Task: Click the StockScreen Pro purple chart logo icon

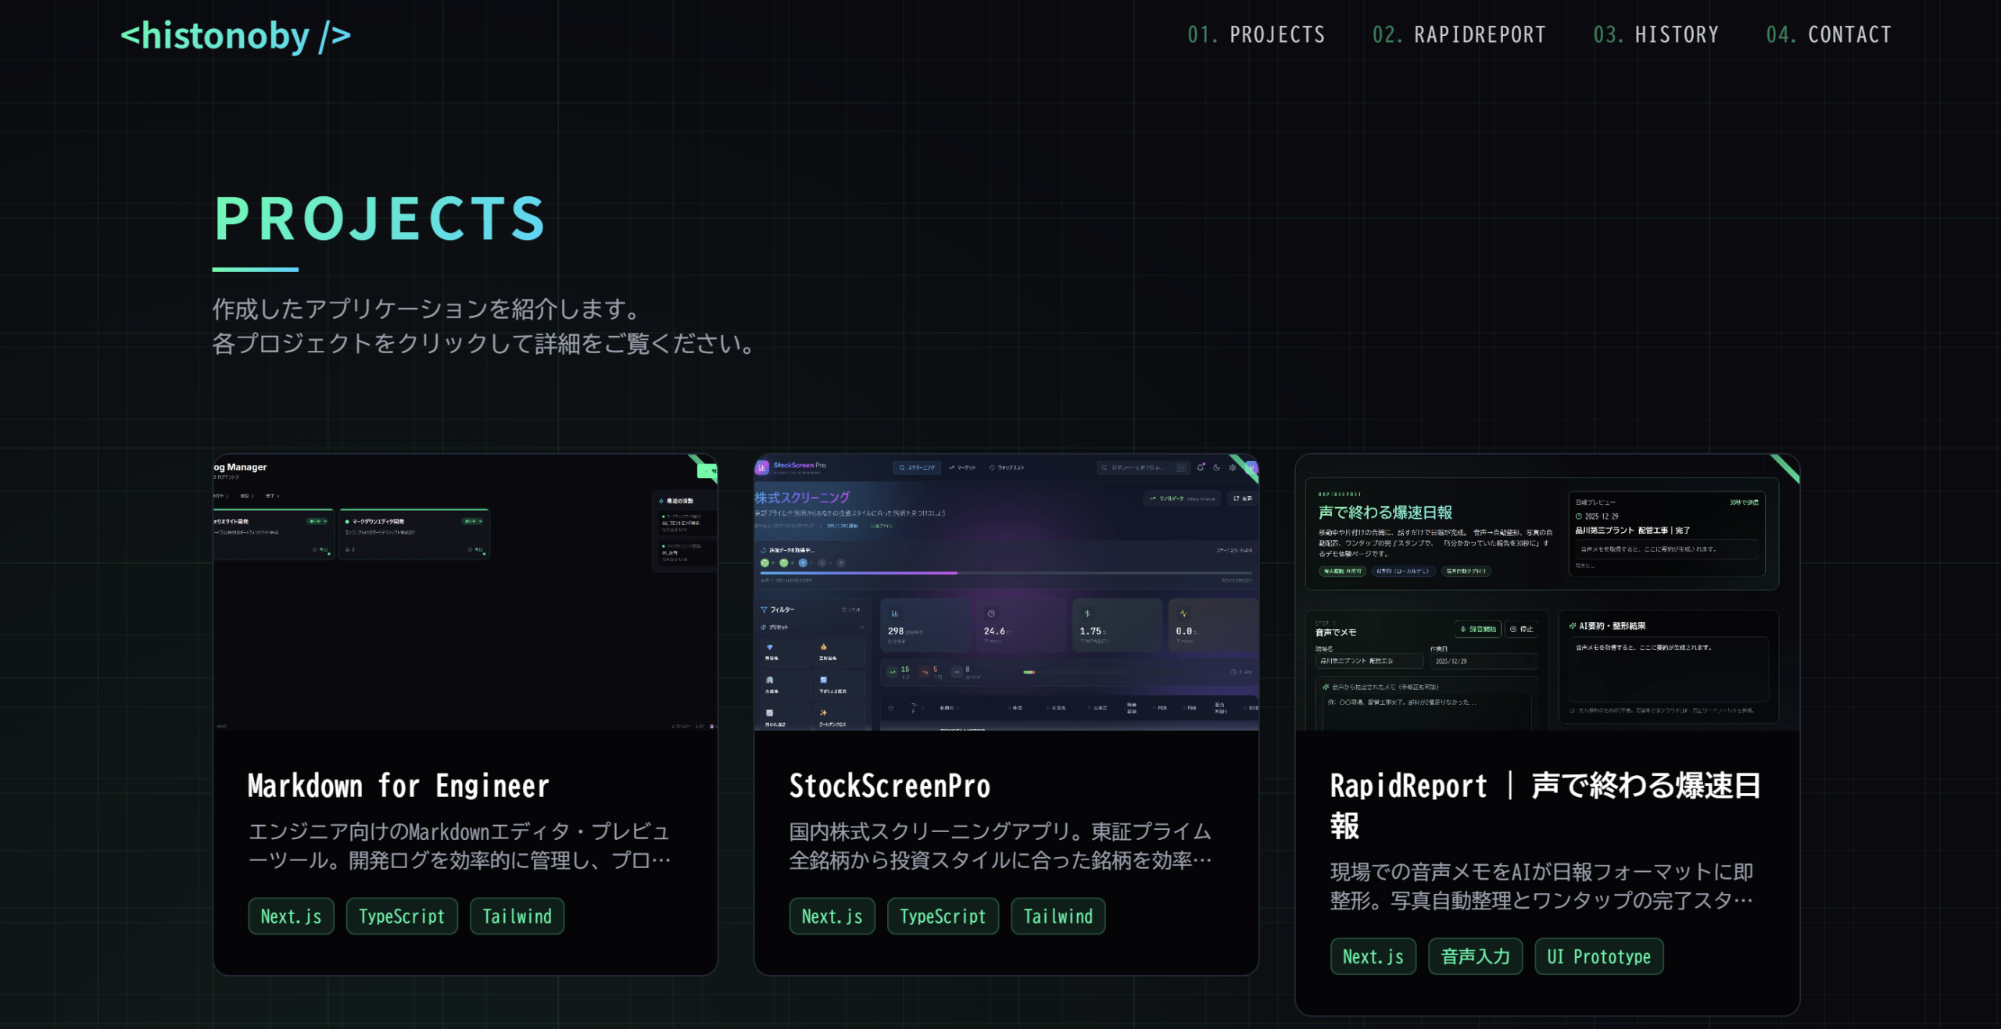Action: pos(762,467)
